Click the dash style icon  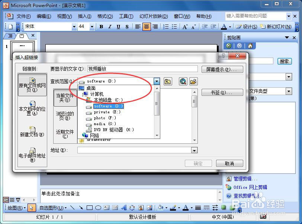tap(206, 208)
